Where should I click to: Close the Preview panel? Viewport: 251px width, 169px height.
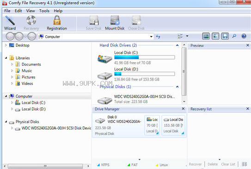click(247, 45)
